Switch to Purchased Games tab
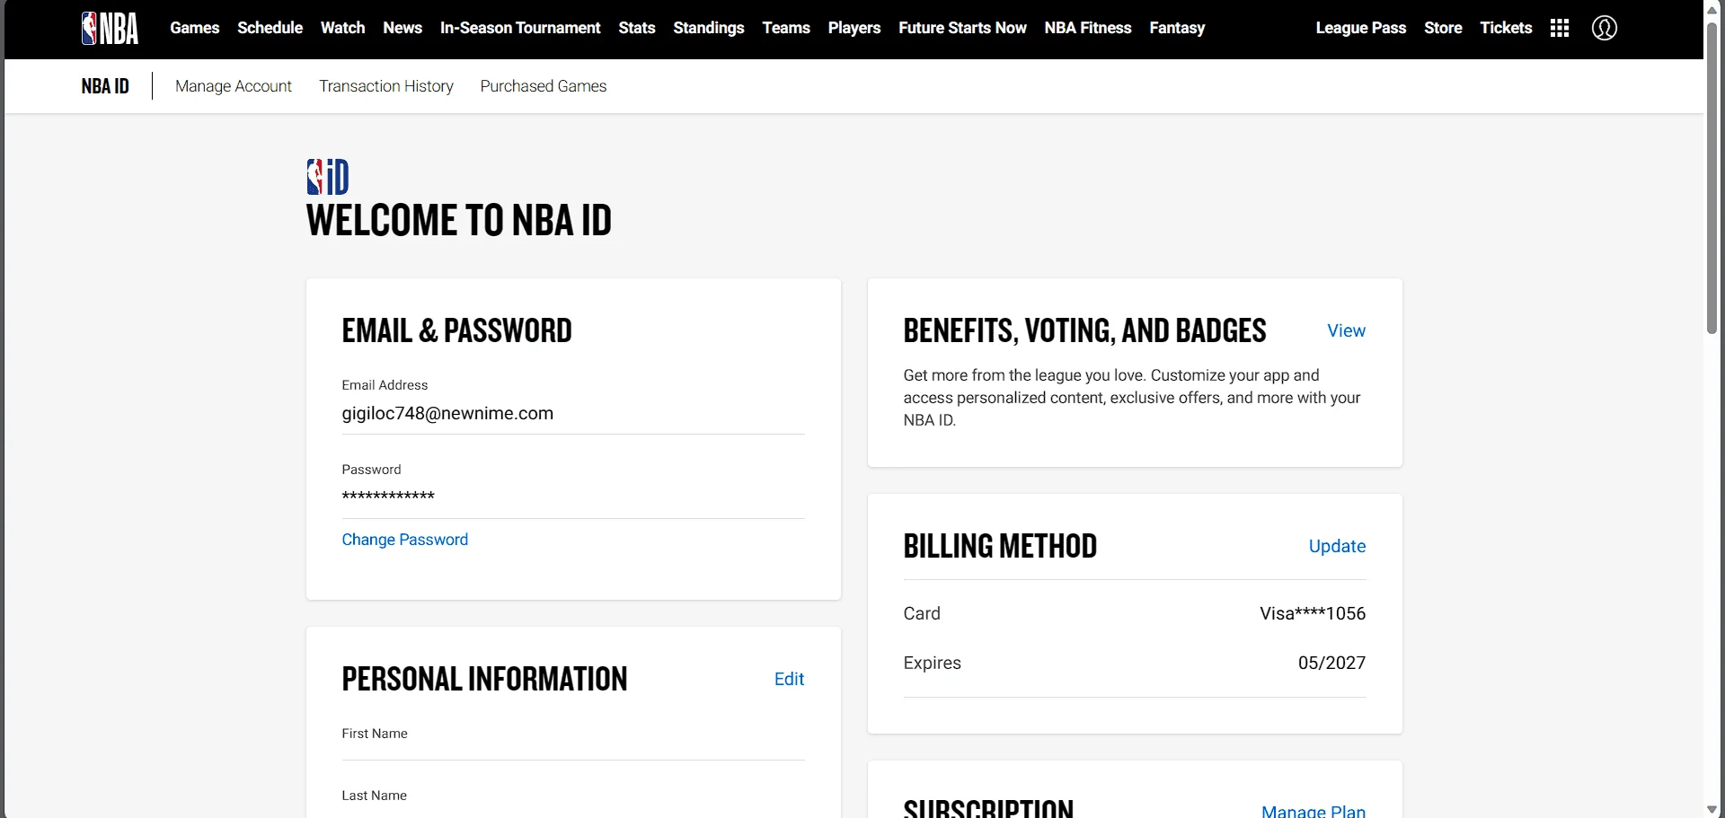 544,86
